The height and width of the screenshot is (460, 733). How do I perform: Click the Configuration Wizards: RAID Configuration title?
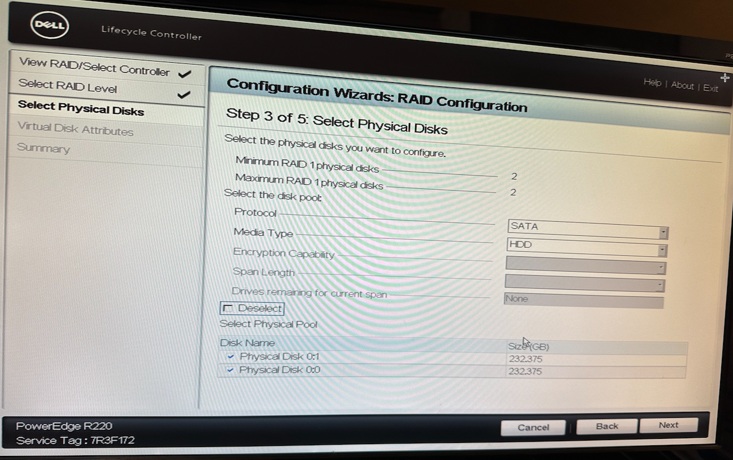pyautogui.click(x=376, y=94)
